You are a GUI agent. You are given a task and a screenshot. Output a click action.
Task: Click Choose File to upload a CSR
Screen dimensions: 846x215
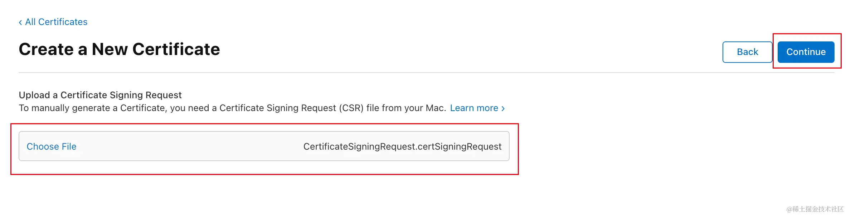tap(52, 146)
